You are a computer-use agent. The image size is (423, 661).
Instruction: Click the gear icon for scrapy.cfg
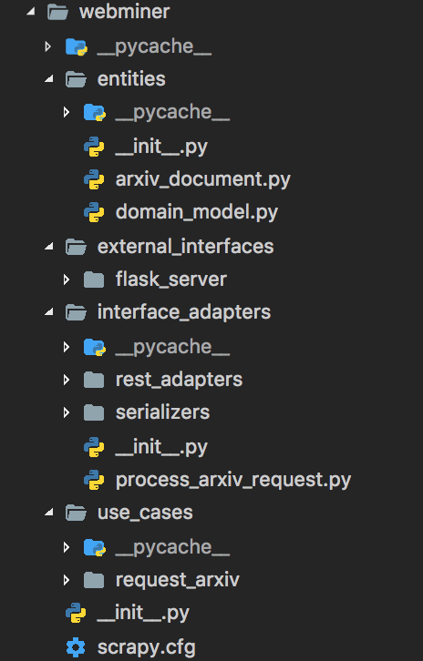click(x=76, y=647)
